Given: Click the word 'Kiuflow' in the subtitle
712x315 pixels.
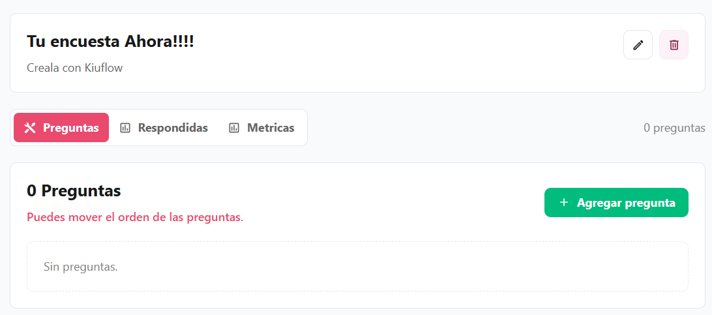Looking at the screenshot, I should click(104, 68).
